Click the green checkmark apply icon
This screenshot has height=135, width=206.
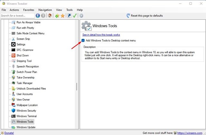tap(75, 16)
